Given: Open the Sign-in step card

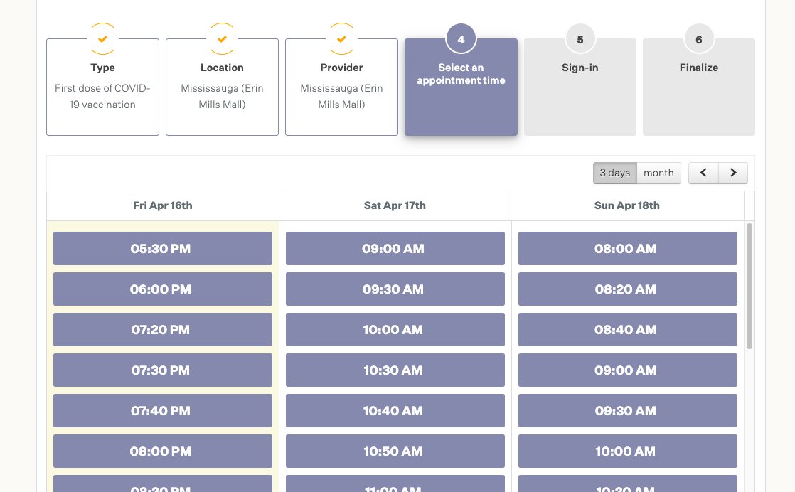Looking at the screenshot, I should coord(580,87).
